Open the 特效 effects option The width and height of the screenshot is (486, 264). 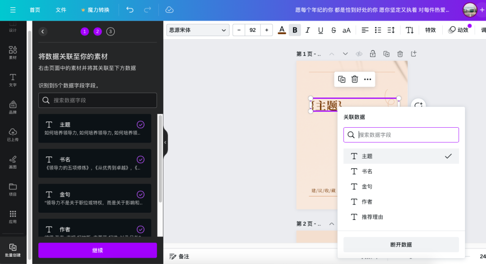(x=430, y=30)
